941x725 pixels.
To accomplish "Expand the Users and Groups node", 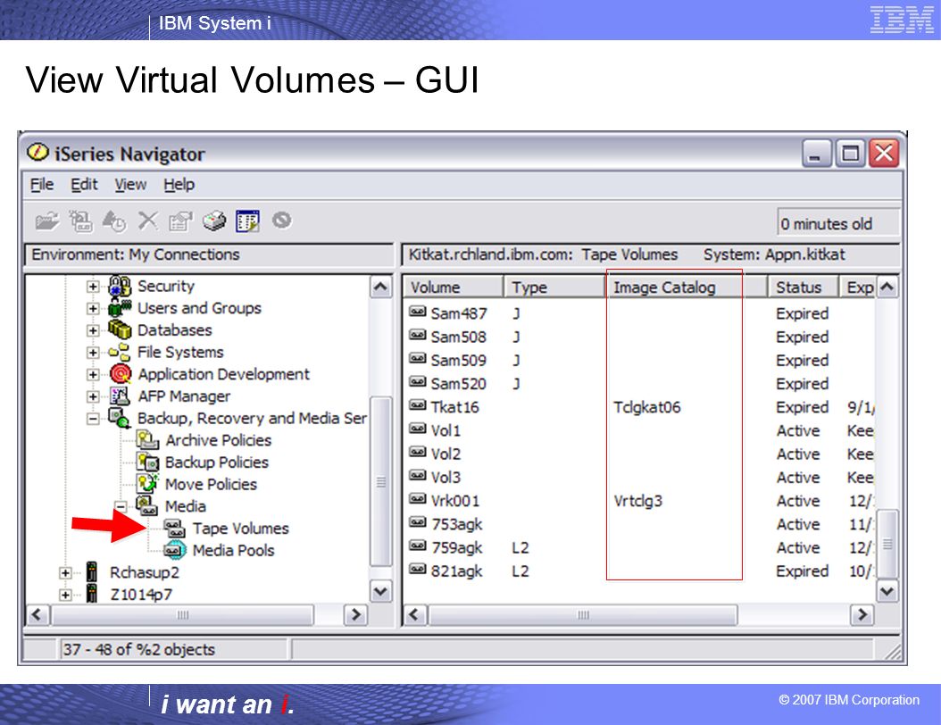I will pos(93,309).
